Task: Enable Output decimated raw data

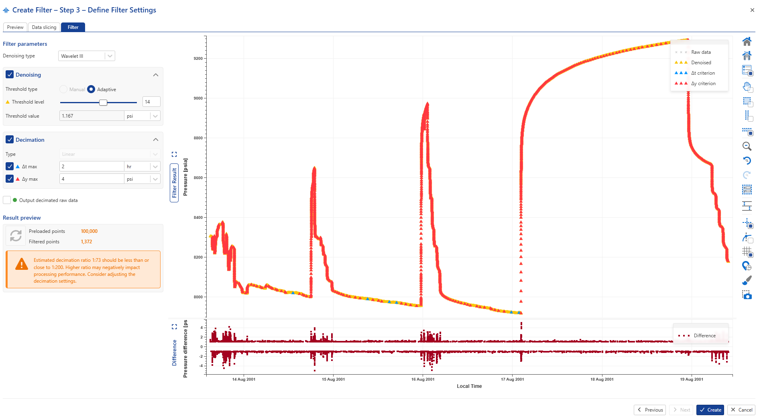Action: coord(7,200)
